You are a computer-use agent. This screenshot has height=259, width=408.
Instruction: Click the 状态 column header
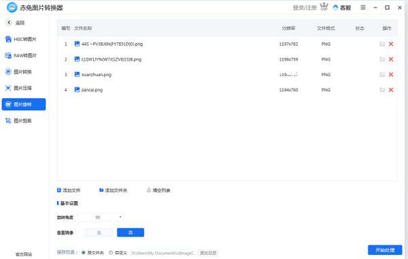(x=360, y=28)
